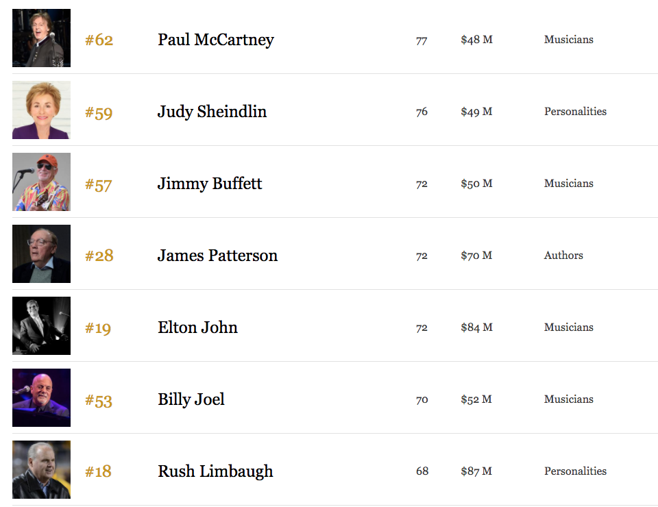
Task: Select Jimmy Buffett's thumbnail image
Action: point(41,182)
